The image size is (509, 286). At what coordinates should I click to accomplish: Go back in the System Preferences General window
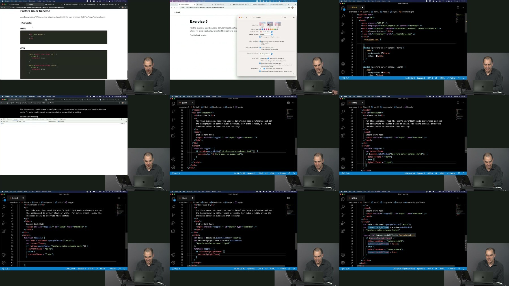pos(247,18)
